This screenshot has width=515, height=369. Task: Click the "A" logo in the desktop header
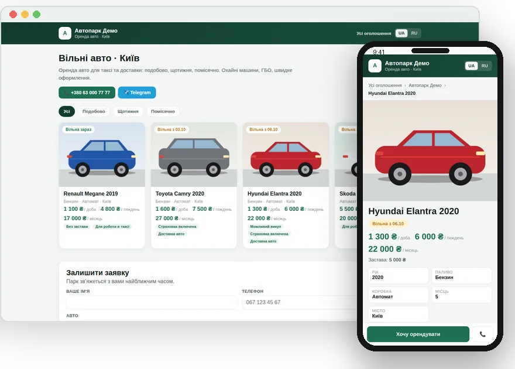(65, 33)
